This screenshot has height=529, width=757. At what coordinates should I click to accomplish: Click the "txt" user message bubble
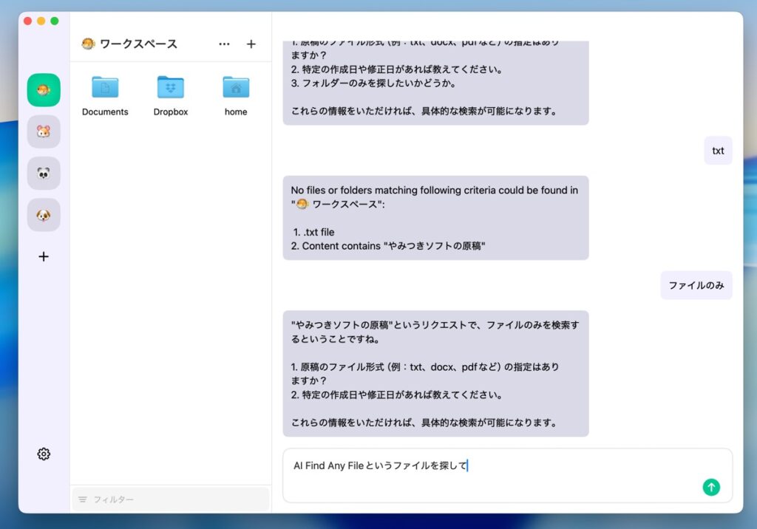click(718, 151)
